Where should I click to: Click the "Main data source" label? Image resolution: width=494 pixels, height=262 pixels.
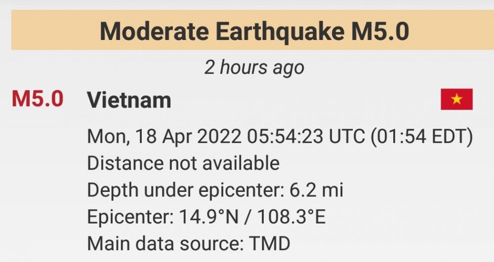coord(166,243)
